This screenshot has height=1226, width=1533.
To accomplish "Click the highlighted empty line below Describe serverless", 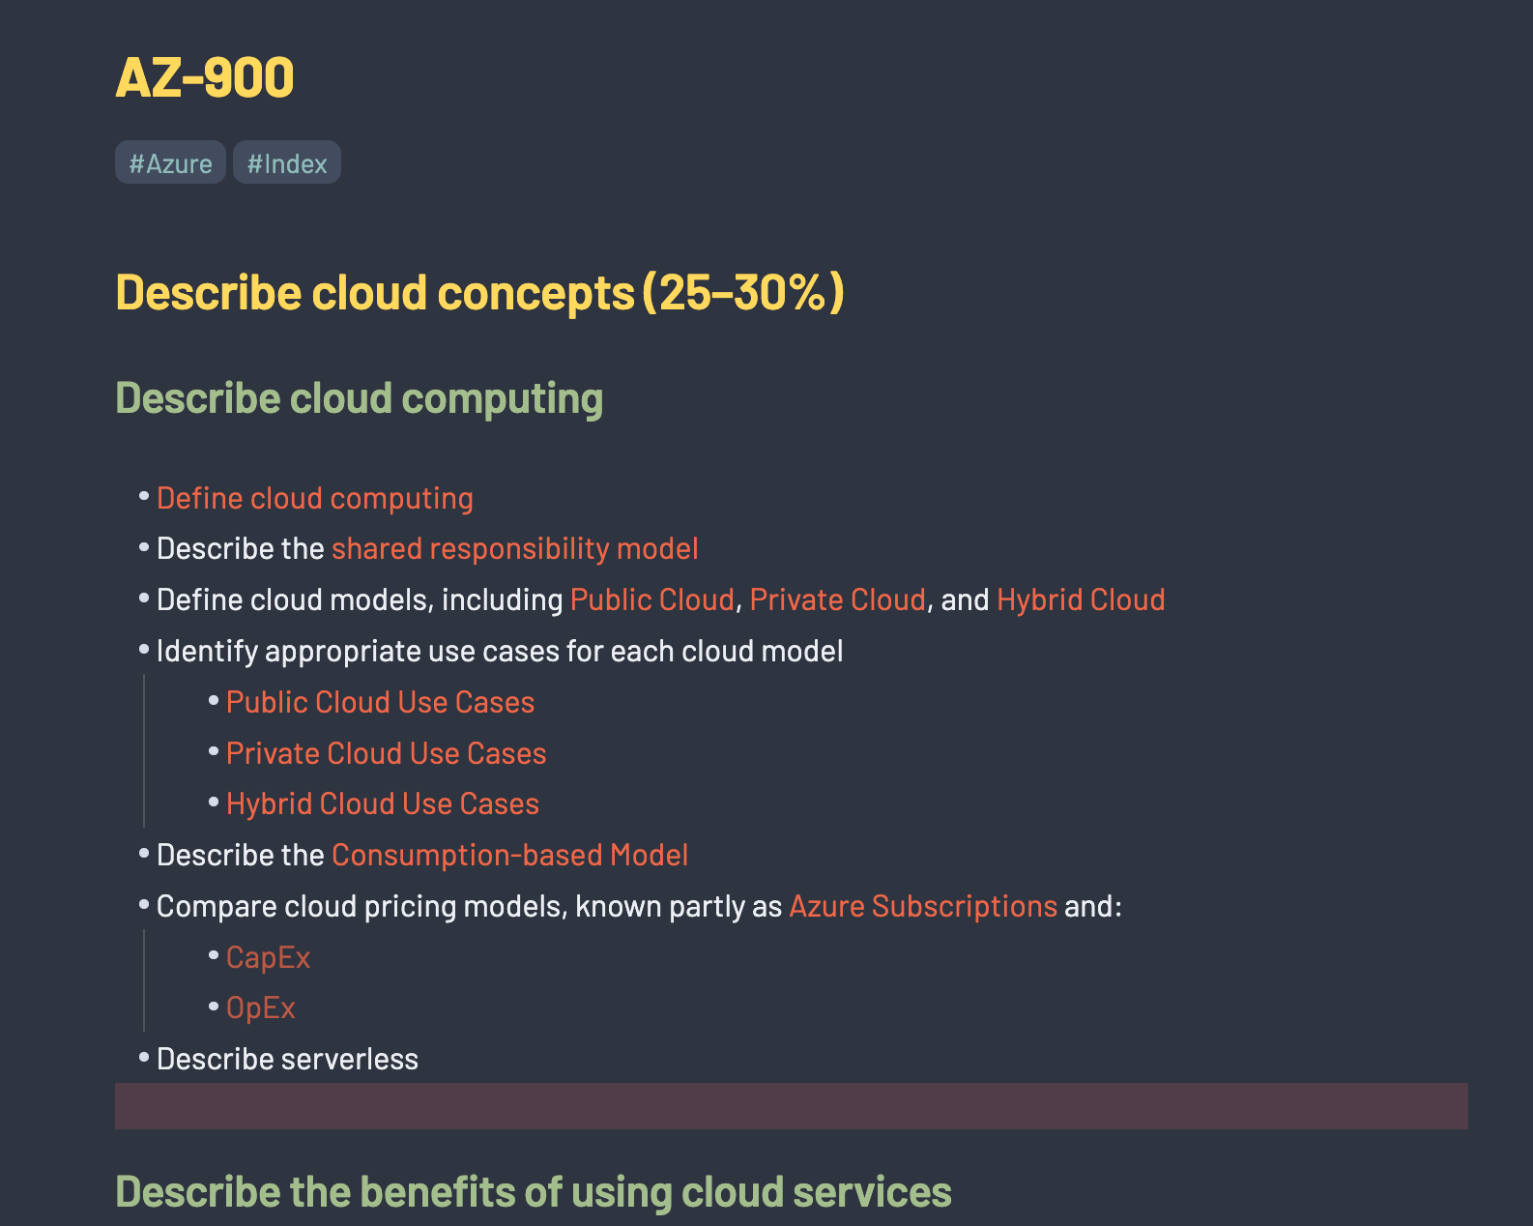I will (792, 1106).
